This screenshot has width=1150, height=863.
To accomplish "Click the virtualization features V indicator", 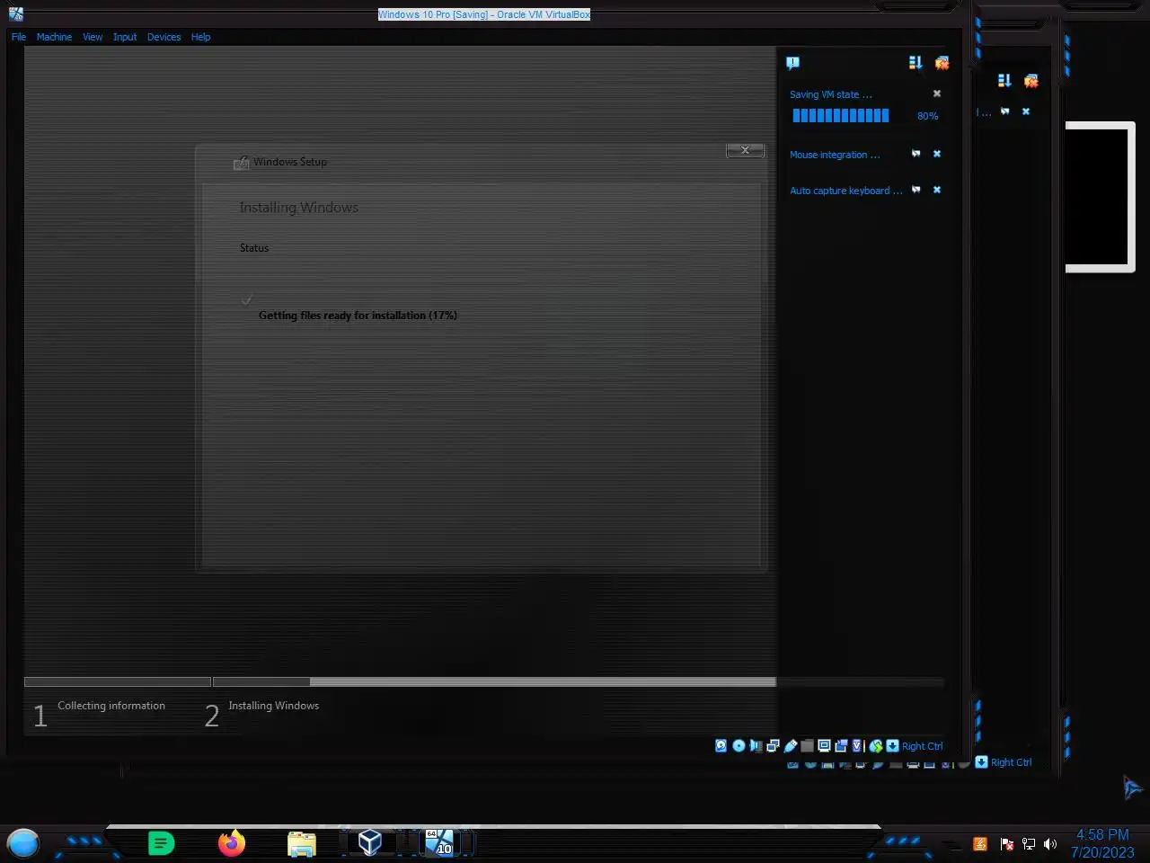I will pyautogui.click(x=857, y=745).
